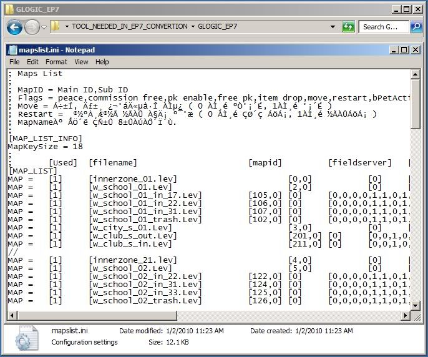Click the search magnifier icon
Viewport: 428px width, 357px height.
416,27
